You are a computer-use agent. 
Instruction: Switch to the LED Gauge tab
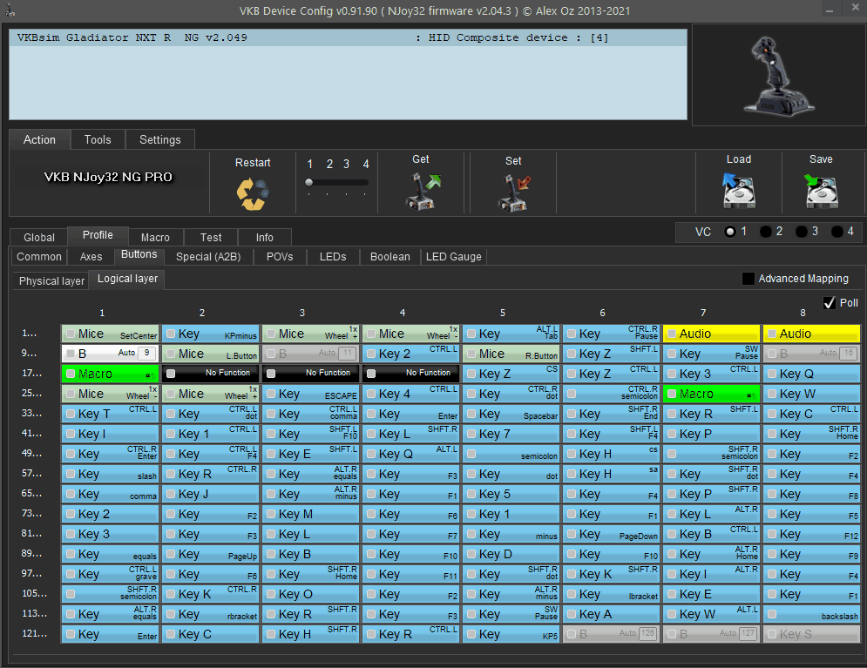[x=453, y=257]
